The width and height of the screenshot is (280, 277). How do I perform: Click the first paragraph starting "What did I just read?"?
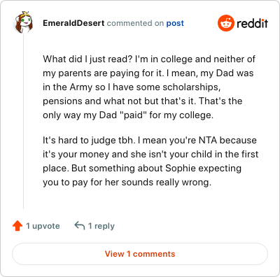[x=149, y=87]
